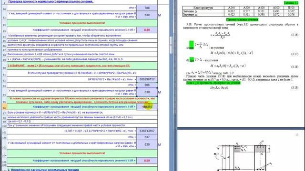Viewport: 305px width, 171px height.
Task: Select the cell showing 636813657
Action: coord(147,131)
